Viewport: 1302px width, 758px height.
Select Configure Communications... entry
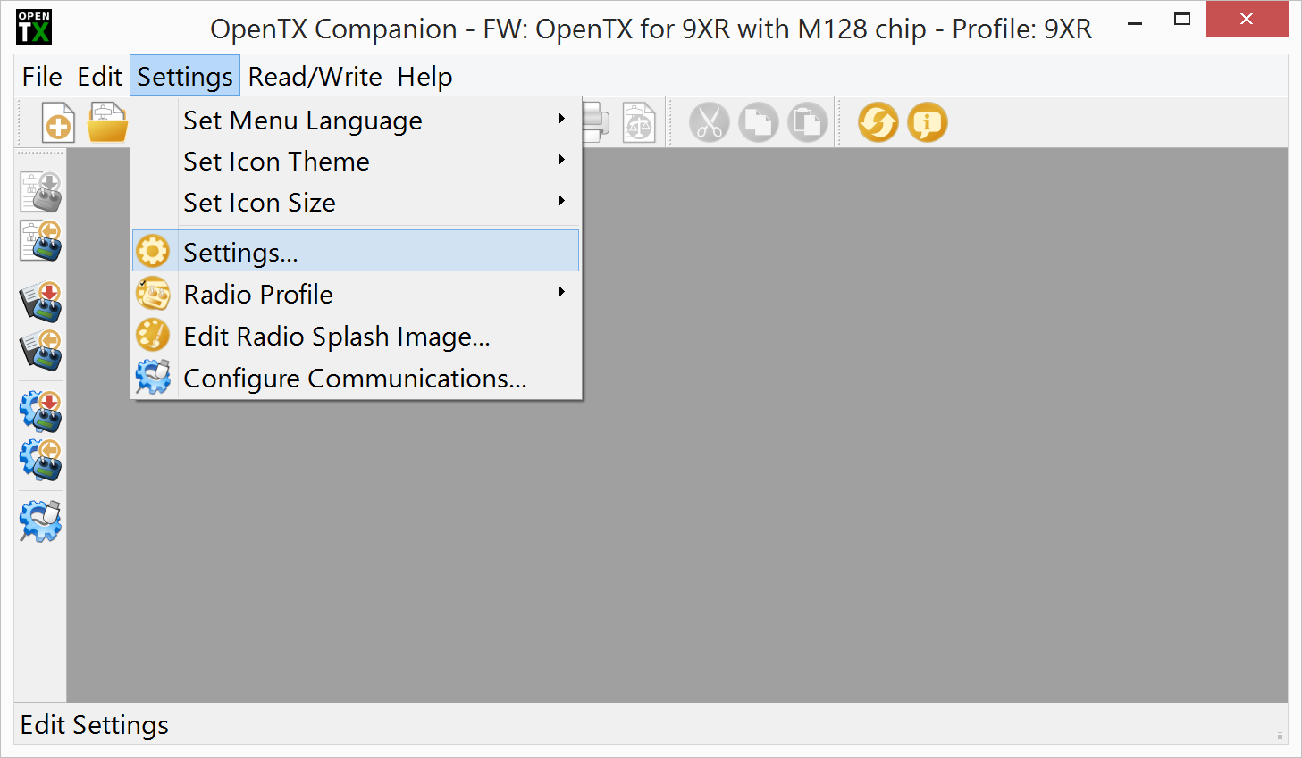(356, 378)
